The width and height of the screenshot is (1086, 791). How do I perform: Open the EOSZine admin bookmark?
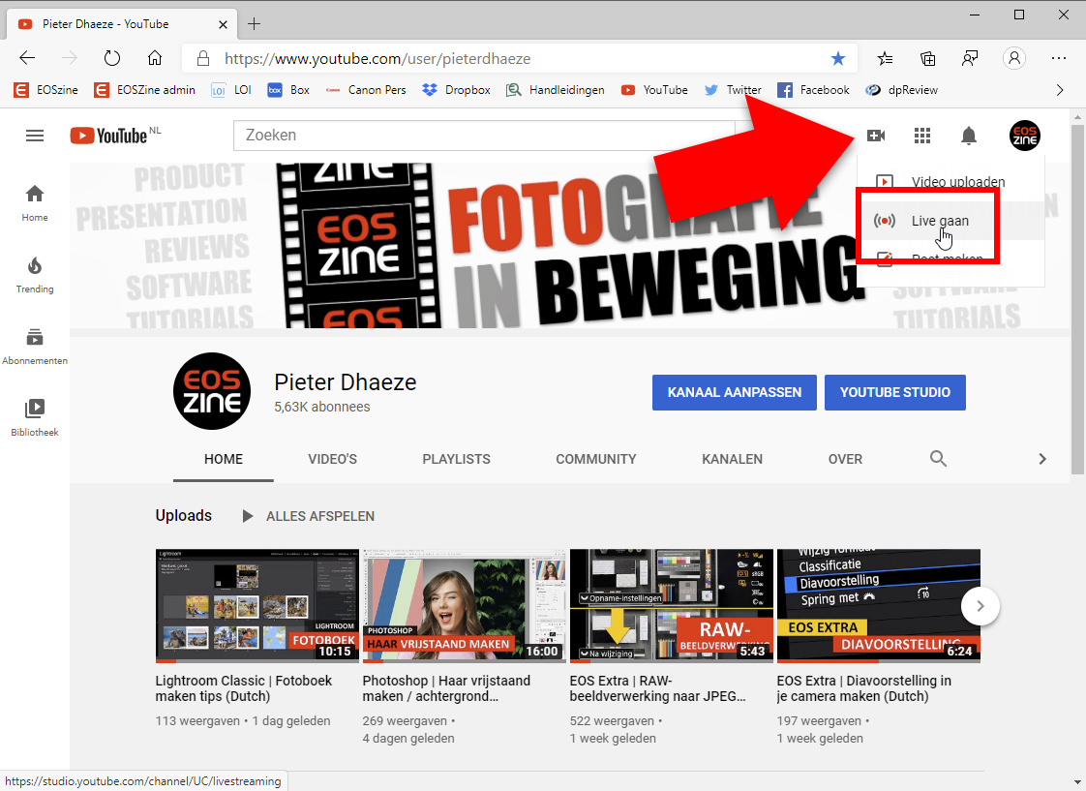tap(145, 90)
